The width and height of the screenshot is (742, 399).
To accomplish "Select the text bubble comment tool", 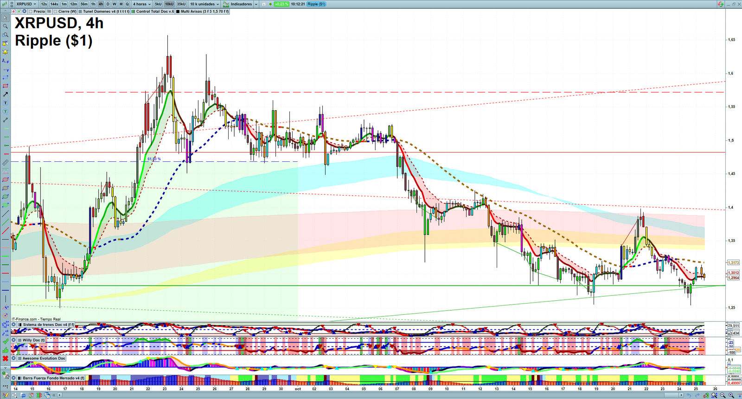I will point(5,112).
